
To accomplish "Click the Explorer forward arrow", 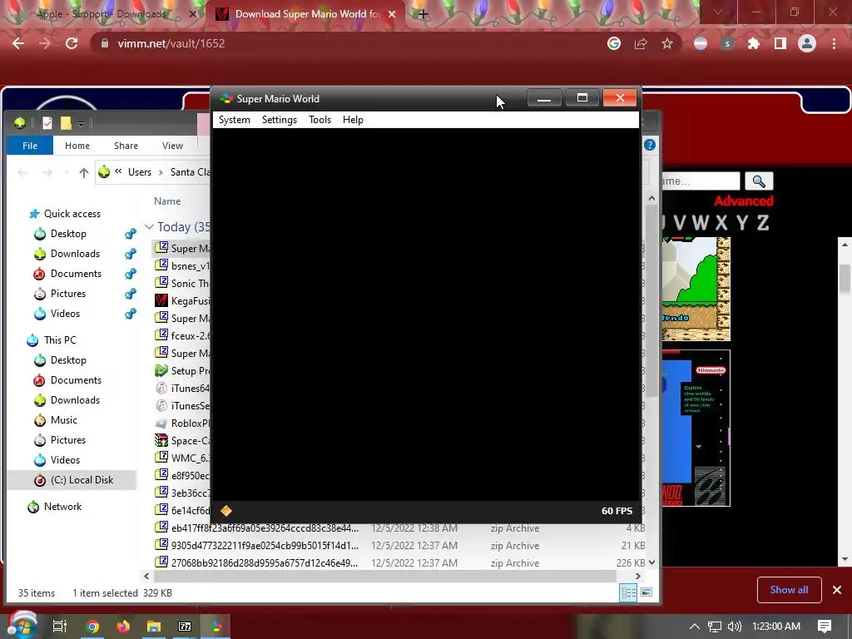I will [x=47, y=172].
